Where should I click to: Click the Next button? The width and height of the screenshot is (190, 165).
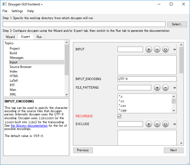tap(174, 150)
